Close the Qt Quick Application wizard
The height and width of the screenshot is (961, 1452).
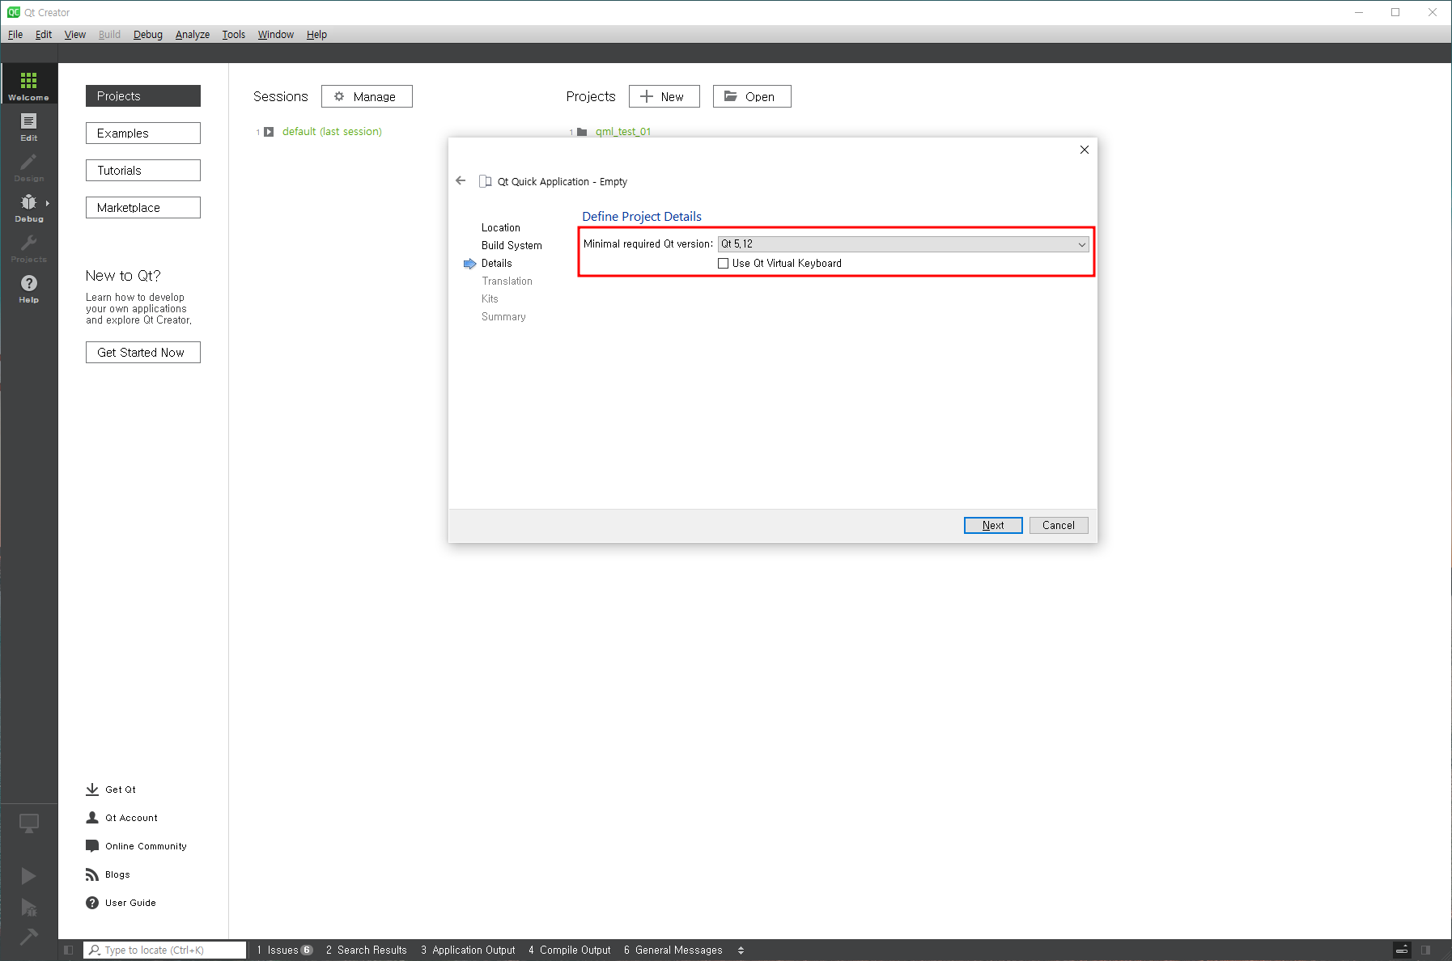(x=1085, y=150)
